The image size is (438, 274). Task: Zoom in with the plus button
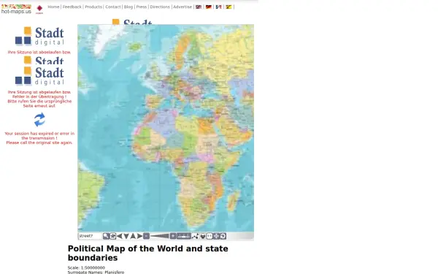pyautogui.click(x=173, y=236)
